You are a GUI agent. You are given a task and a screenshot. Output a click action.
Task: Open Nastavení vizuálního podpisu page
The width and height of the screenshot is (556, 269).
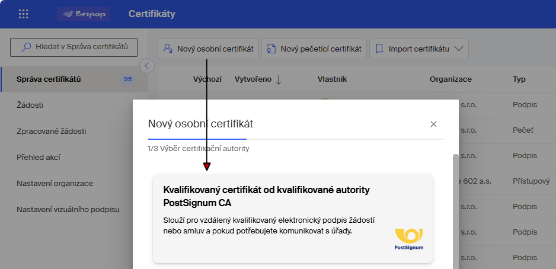pyautogui.click(x=68, y=210)
